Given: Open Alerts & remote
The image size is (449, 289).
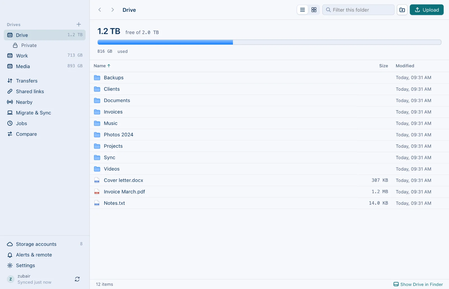Looking at the screenshot, I should point(45,255).
